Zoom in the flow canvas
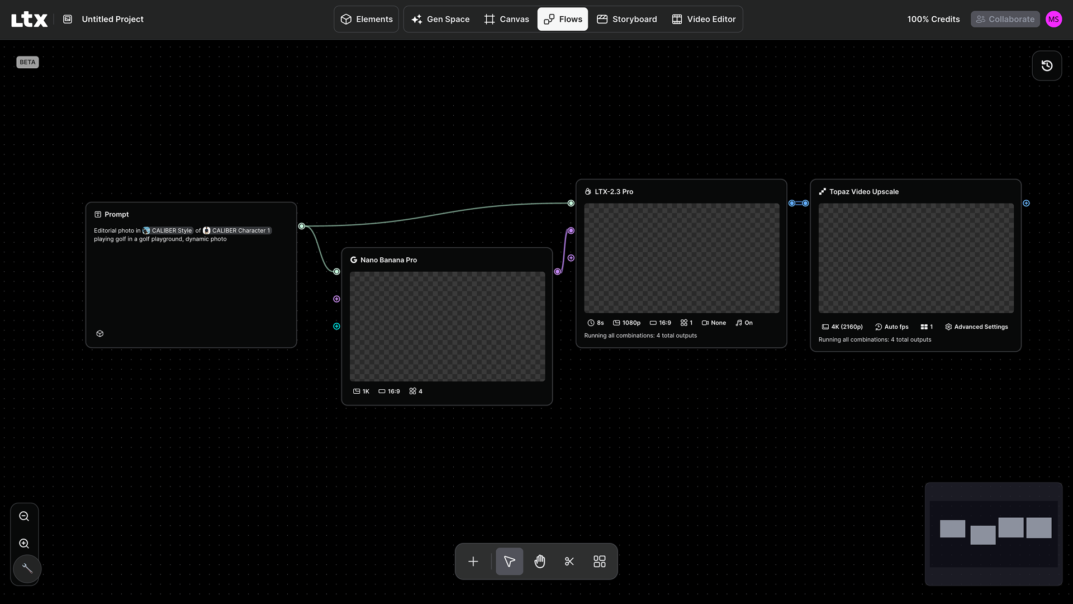This screenshot has width=1073, height=604. tap(24, 544)
